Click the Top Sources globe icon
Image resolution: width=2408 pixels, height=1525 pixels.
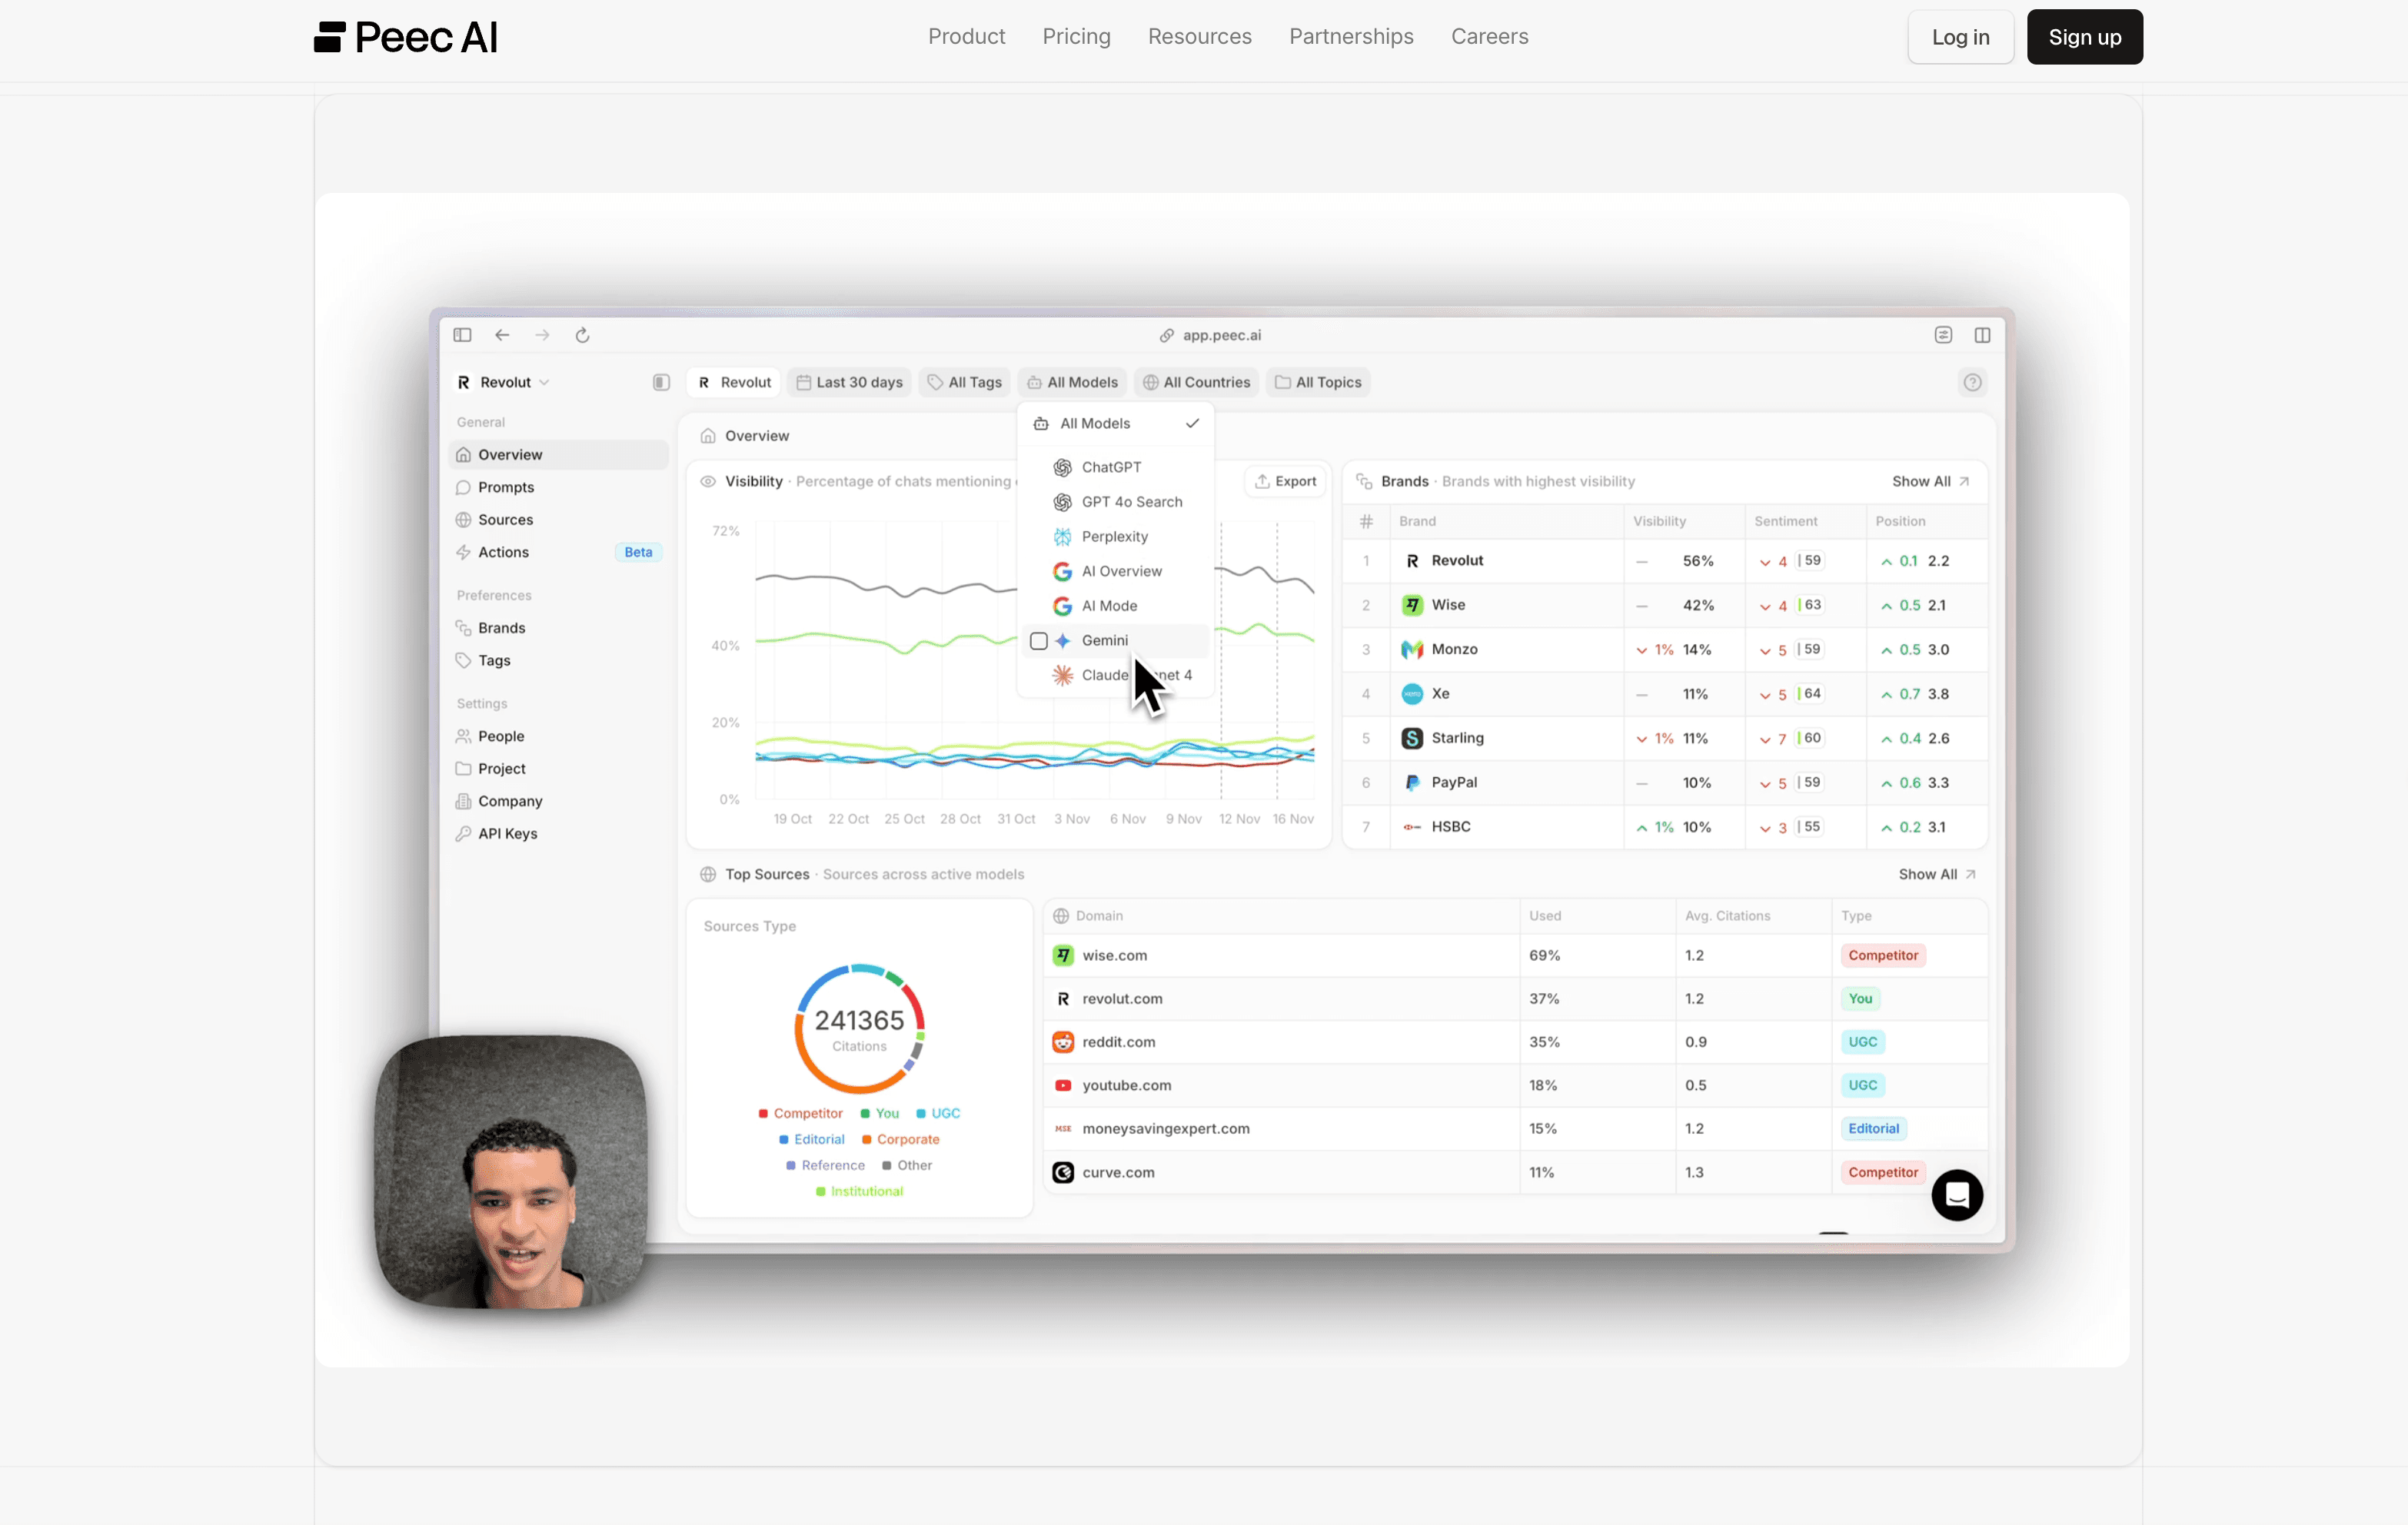[x=708, y=874]
